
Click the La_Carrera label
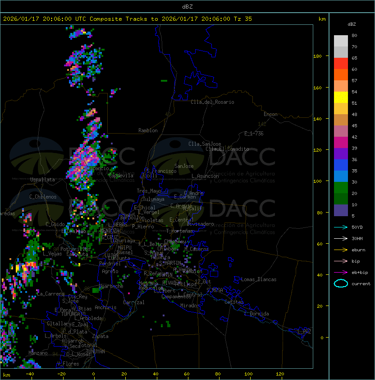click(x=50, y=294)
